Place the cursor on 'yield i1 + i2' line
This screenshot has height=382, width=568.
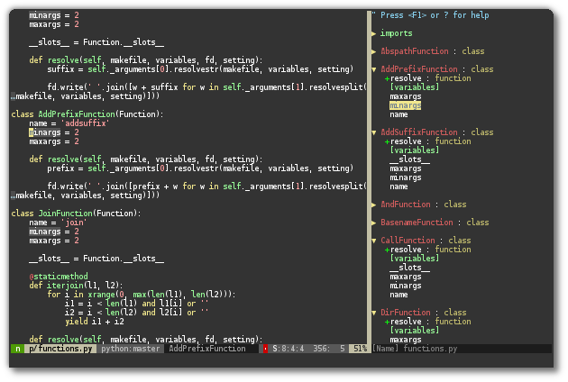coord(95,322)
